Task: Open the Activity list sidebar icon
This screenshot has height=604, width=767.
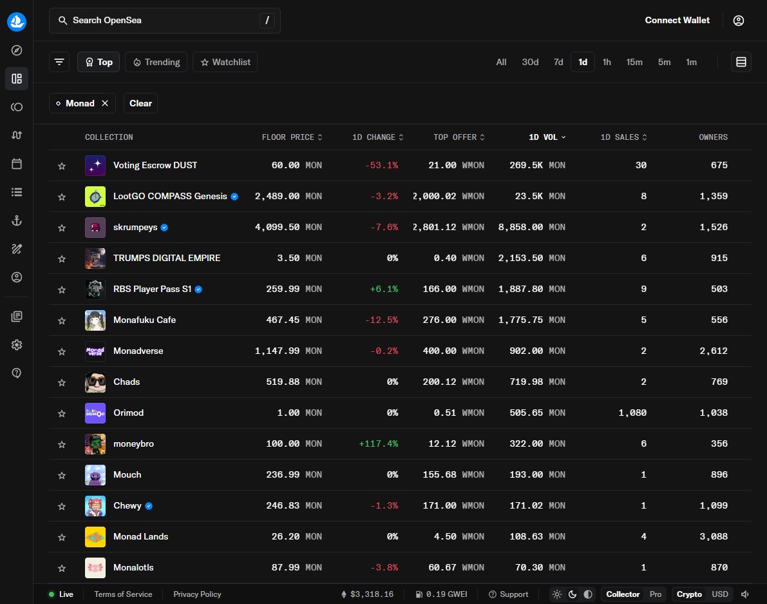Action: tap(17, 192)
